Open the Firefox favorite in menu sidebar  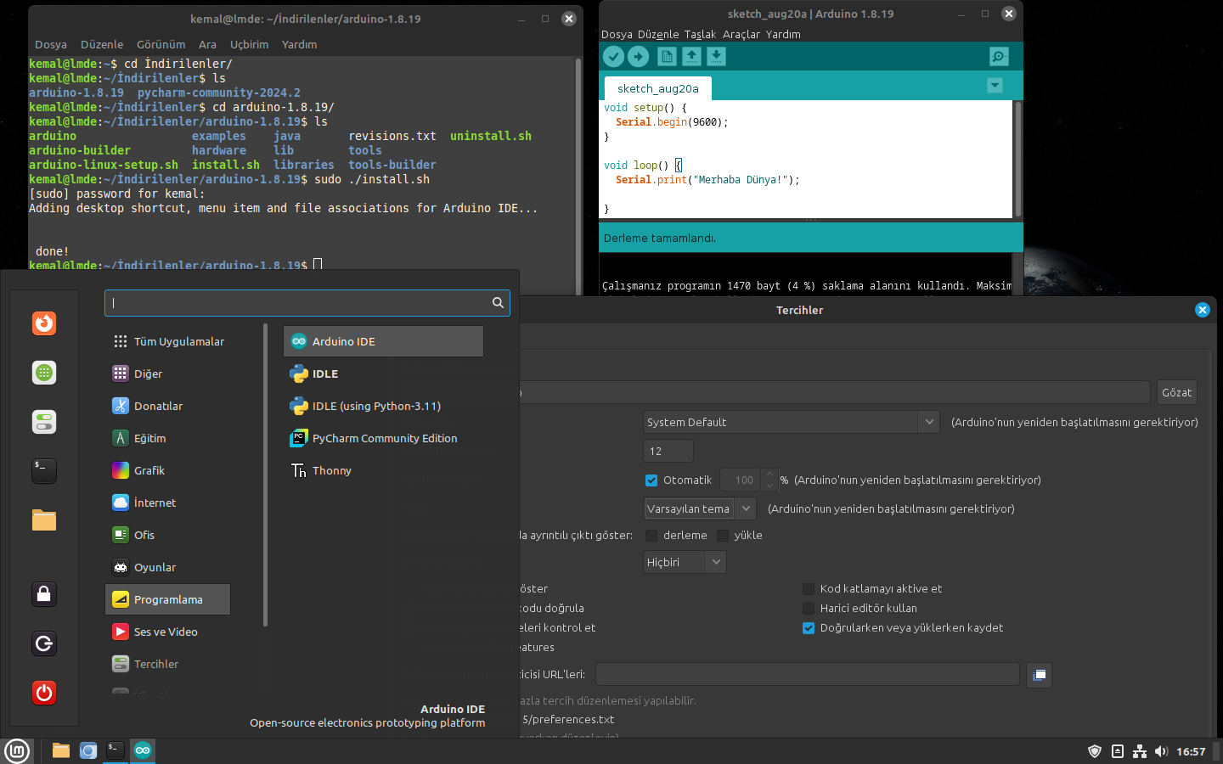point(44,323)
